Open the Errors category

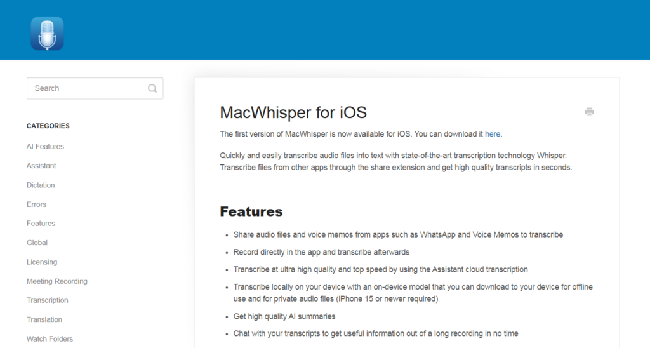(x=36, y=204)
